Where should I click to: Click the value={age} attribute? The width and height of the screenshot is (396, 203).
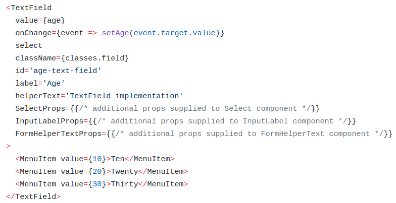(40, 20)
